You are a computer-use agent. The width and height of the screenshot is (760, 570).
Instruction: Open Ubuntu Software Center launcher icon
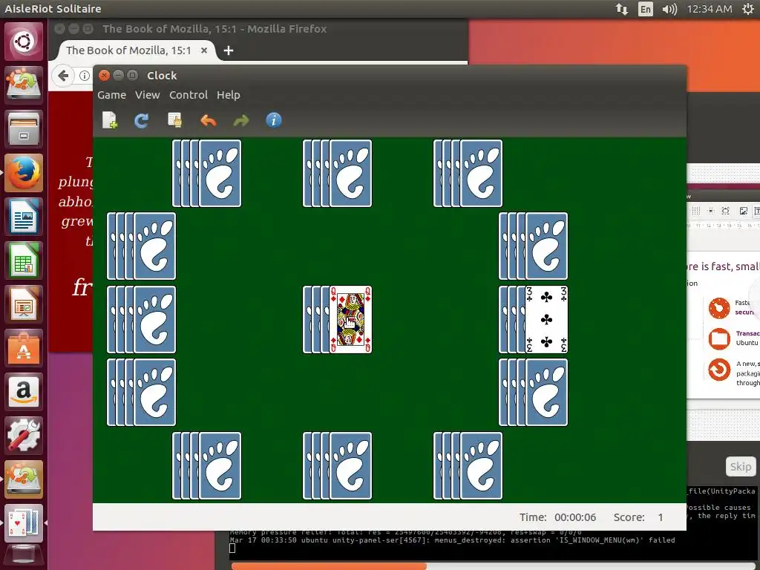pyautogui.click(x=24, y=347)
